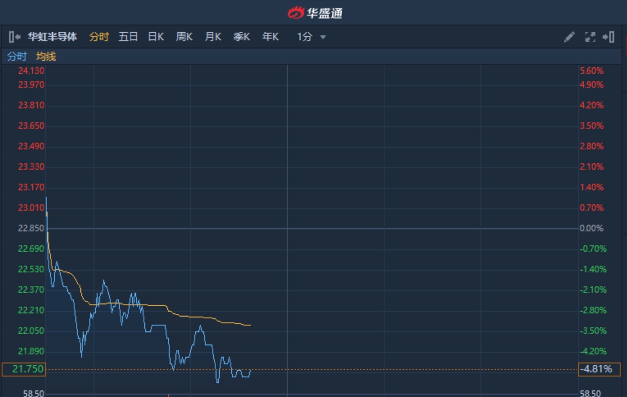The width and height of the screenshot is (627, 397).
Task: Show the 月K chart
Action: [213, 37]
